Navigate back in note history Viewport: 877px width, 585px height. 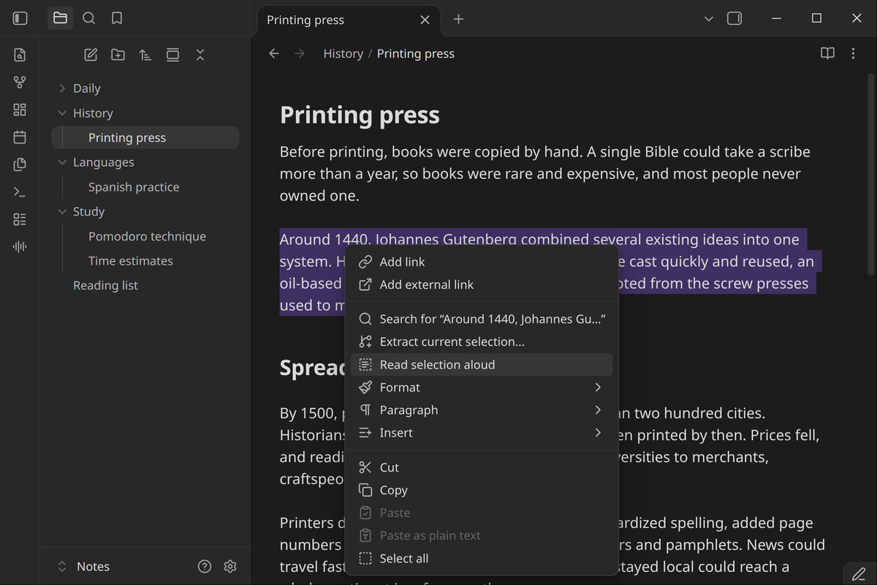point(274,53)
